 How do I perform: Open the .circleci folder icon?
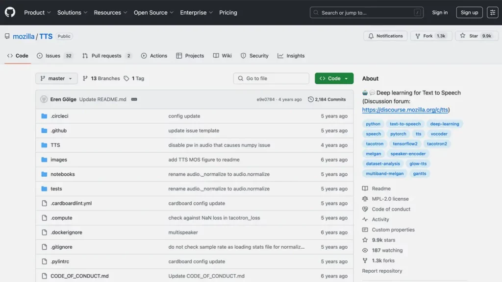pyautogui.click(x=44, y=116)
